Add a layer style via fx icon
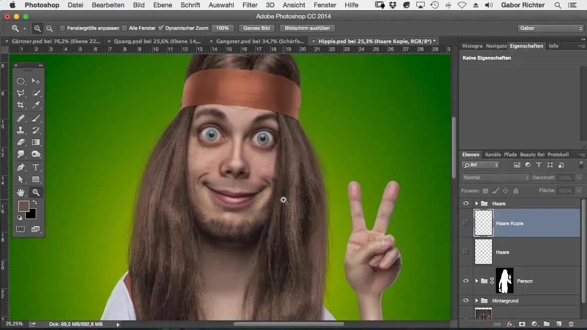 pos(509,324)
